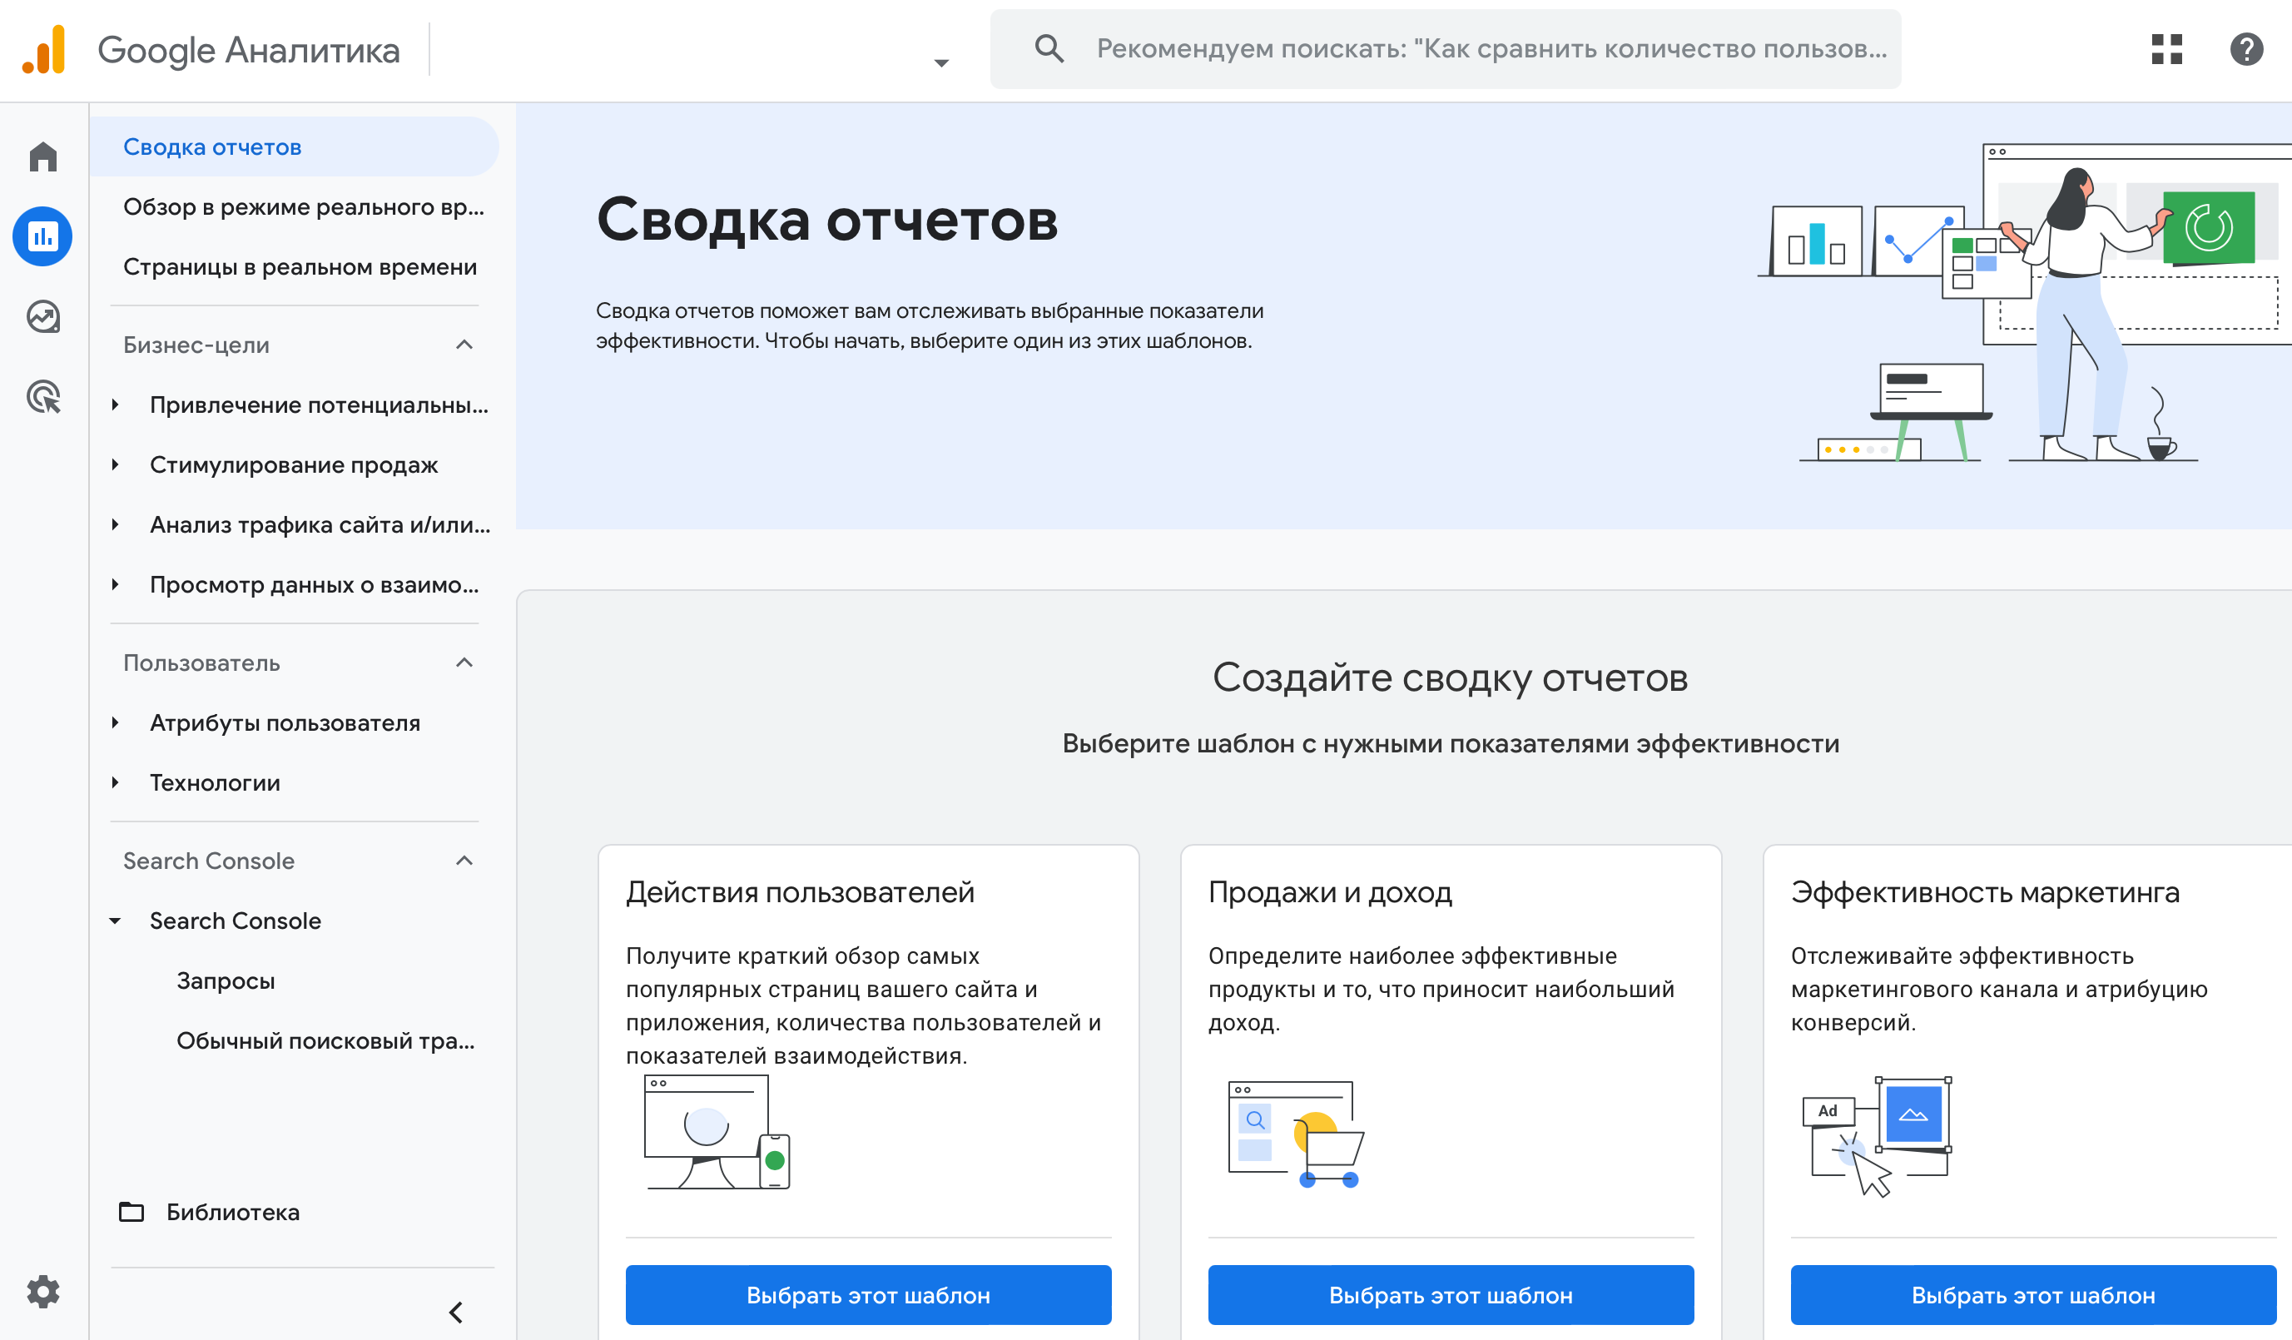Collapse the sidebar with left chevron
2292x1340 pixels.
[x=457, y=1312]
